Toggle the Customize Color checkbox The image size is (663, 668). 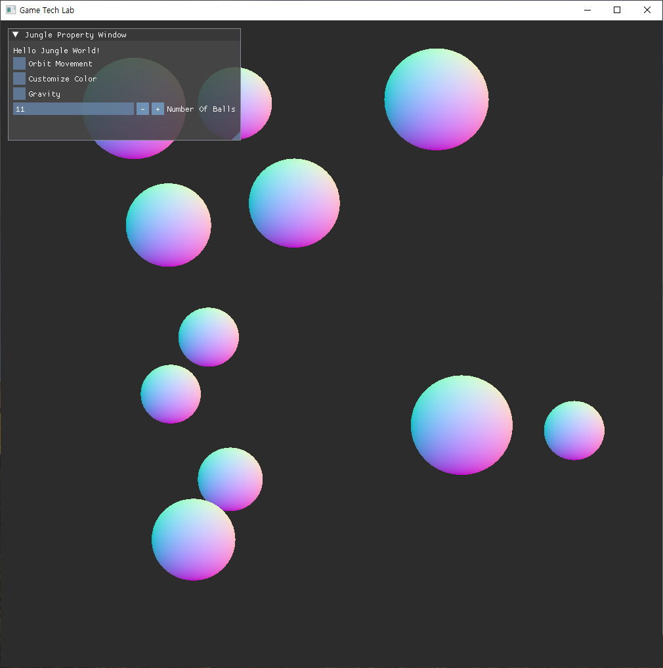[x=20, y=79]
